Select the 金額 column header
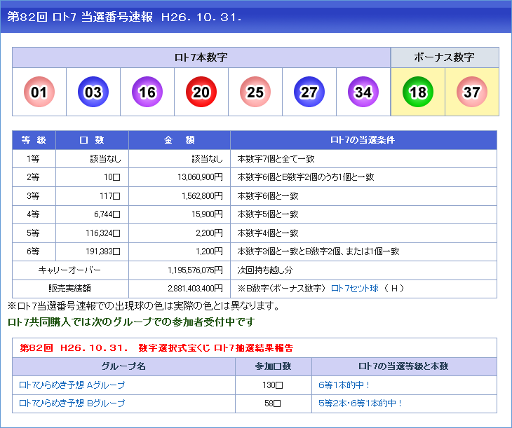The height and width of the screenshot is (428, 512). pos(179,140)
